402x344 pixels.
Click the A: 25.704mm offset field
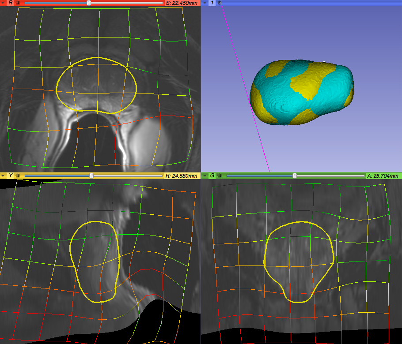point(383,176)
